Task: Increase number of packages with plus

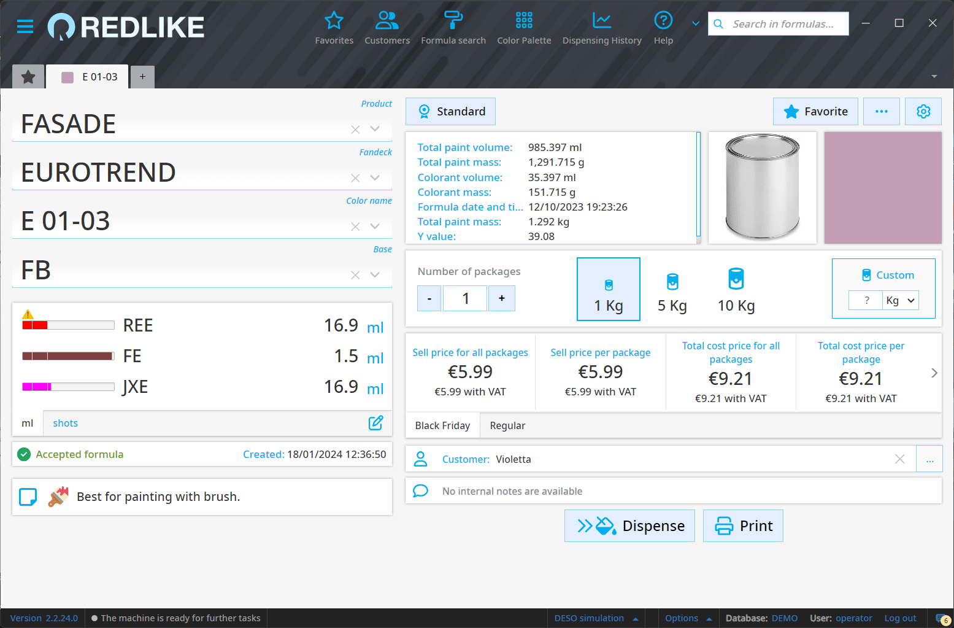Action: tap(501, 298)
